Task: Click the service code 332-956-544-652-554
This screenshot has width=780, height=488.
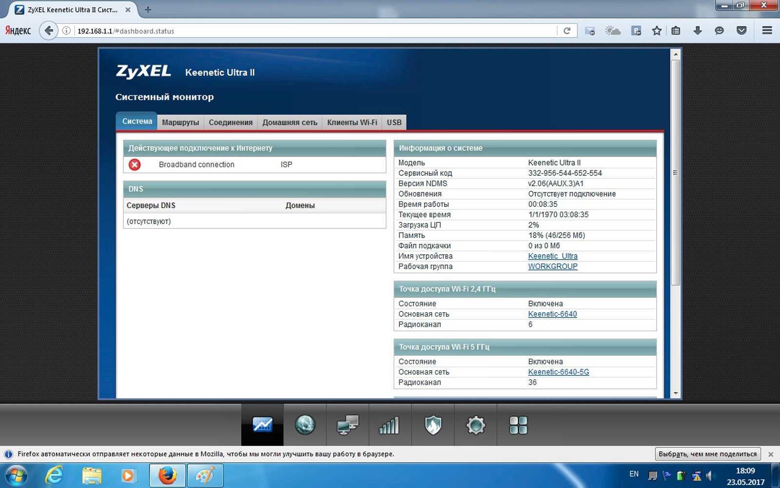Action: click(x=565, y=173)
